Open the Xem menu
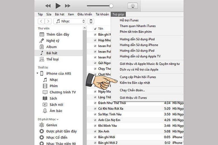218x145 pixels. point(71,14)
